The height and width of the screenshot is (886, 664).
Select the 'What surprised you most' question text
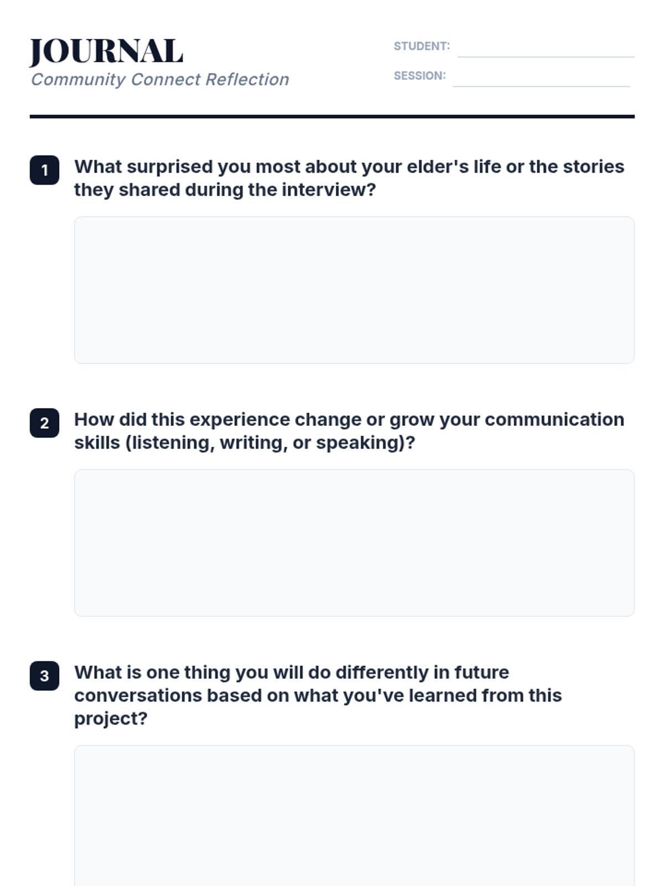[349, 178]
